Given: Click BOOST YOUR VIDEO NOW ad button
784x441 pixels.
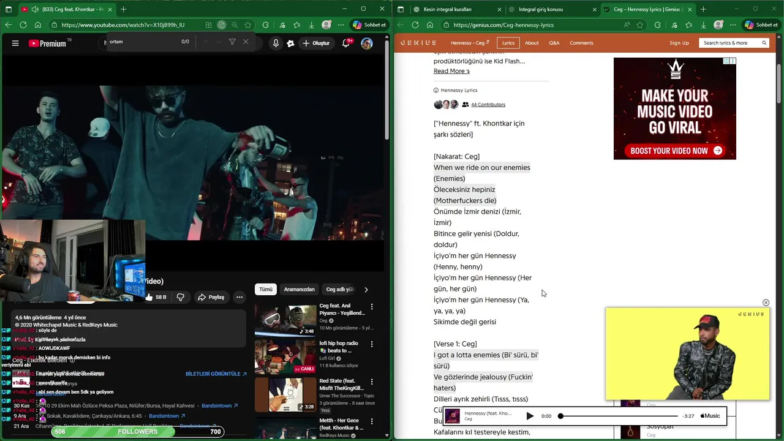Looking at the screenshot, I should pos(674,151).
